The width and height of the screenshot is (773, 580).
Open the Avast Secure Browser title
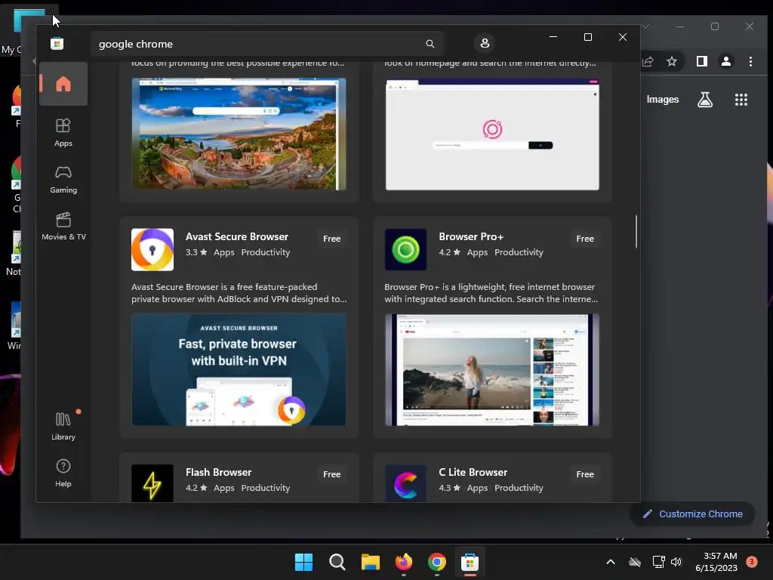pyautogui.click(x=237, y=236)
